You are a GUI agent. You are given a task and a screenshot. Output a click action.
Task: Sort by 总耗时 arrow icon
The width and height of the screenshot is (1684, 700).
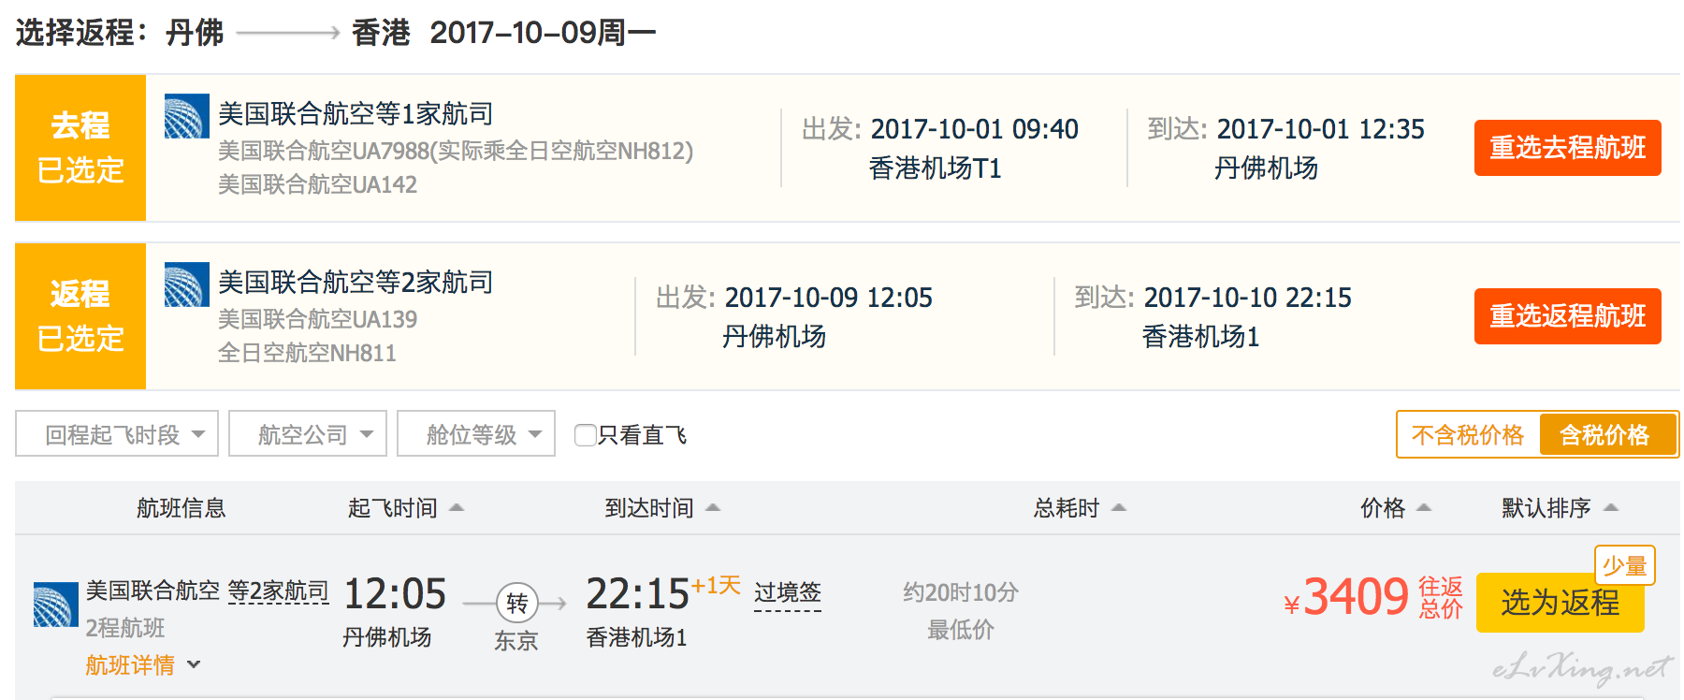pyautogui.click(x=1119, y=507)
